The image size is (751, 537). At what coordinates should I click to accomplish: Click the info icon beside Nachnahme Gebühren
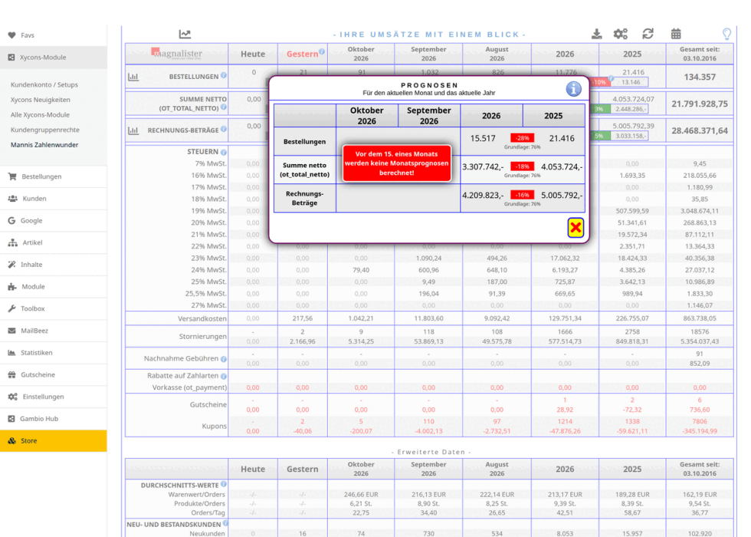(224, 359)
